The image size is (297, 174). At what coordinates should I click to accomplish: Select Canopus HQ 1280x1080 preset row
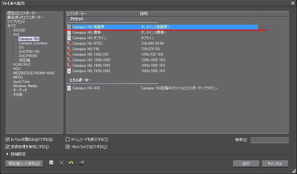(x=162, y=60)
